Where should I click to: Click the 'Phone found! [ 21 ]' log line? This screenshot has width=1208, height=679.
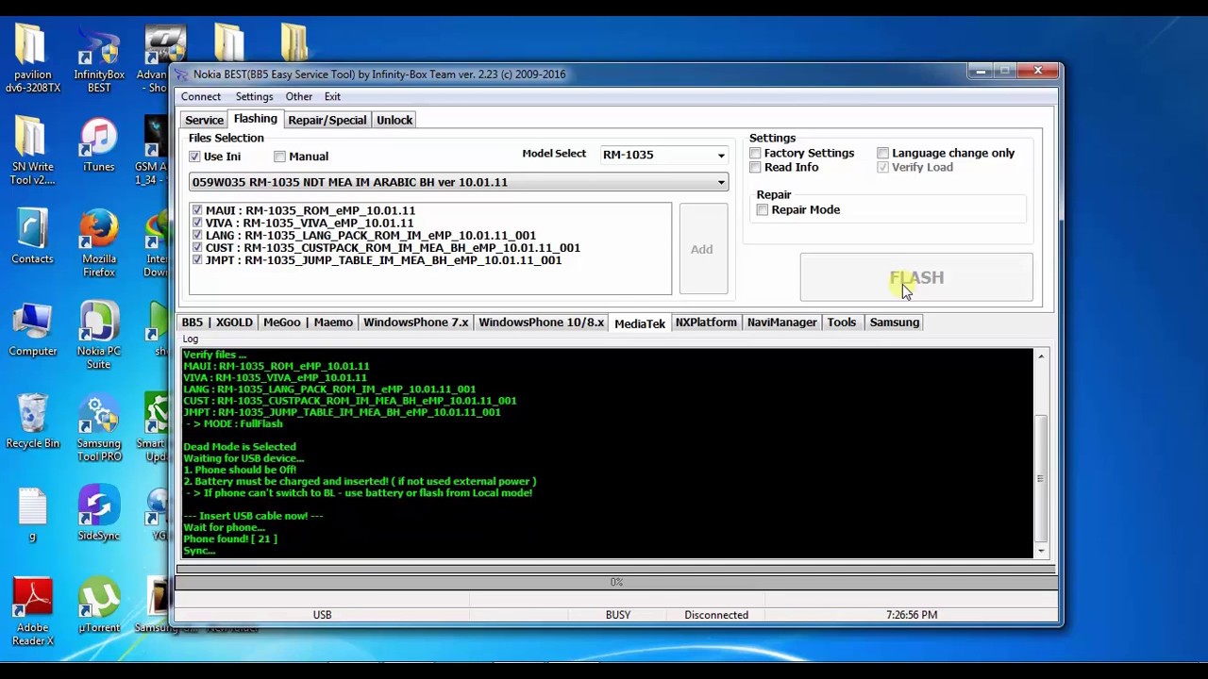230,538
